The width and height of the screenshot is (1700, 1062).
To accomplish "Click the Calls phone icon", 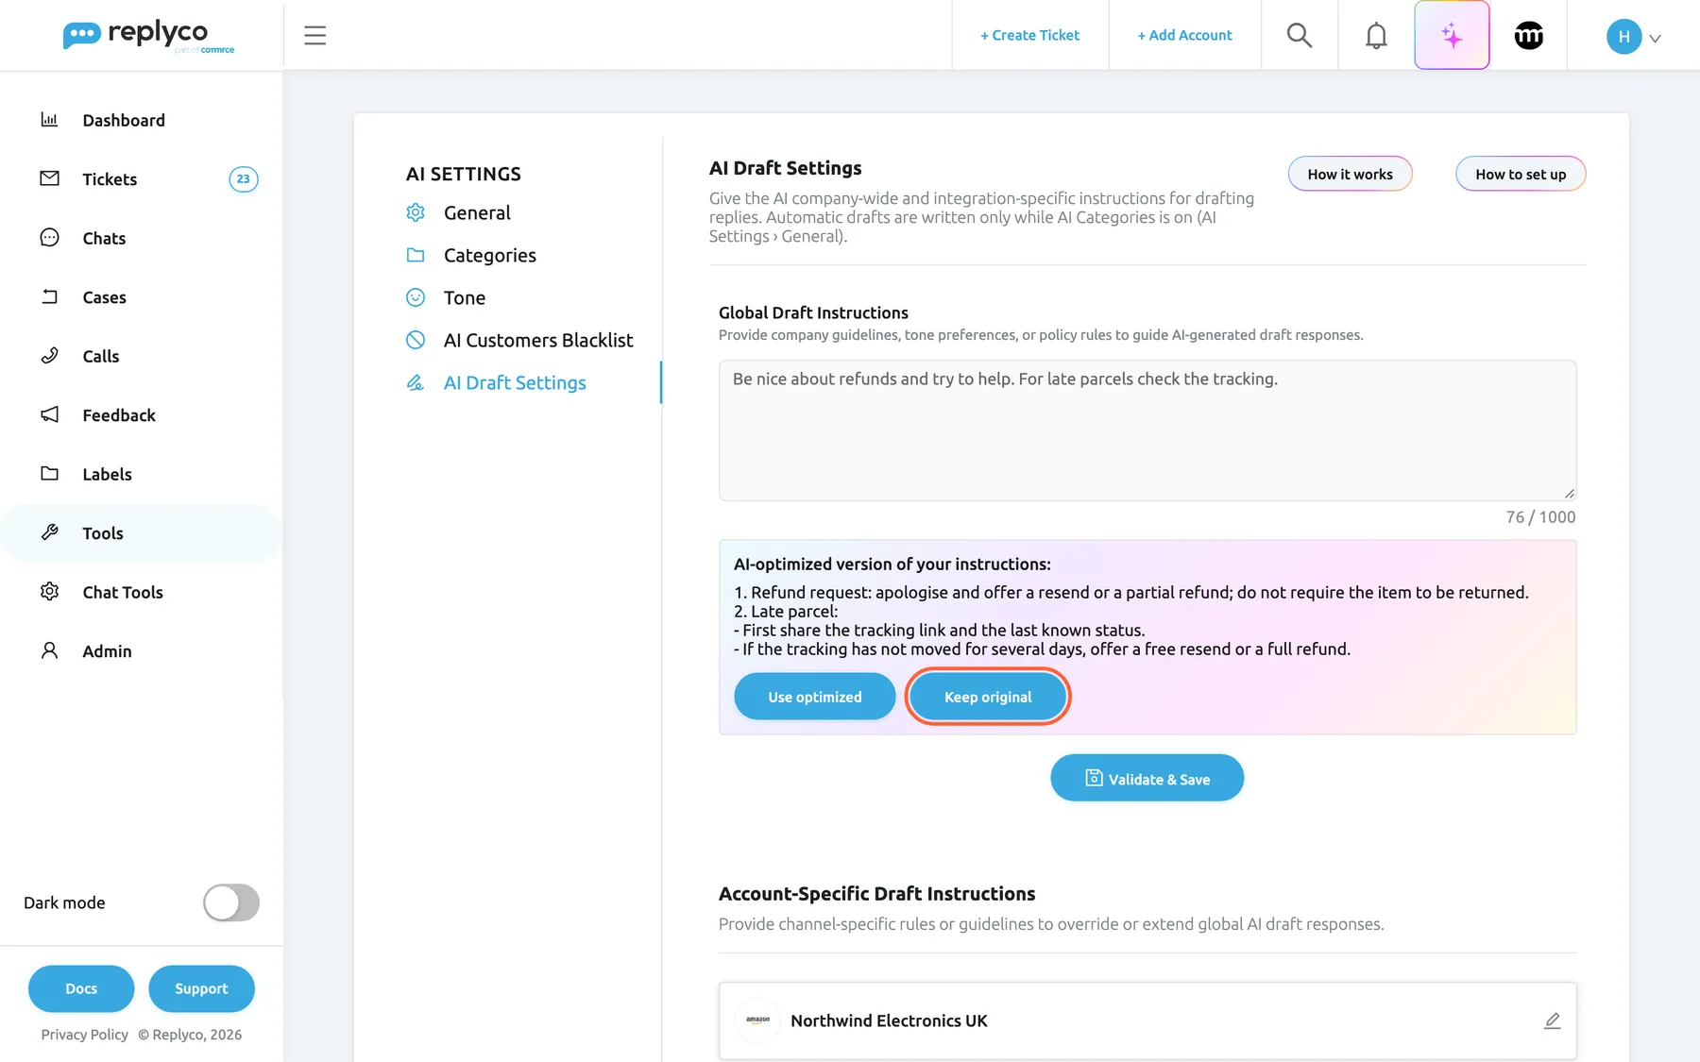I will tap(50, 356).
